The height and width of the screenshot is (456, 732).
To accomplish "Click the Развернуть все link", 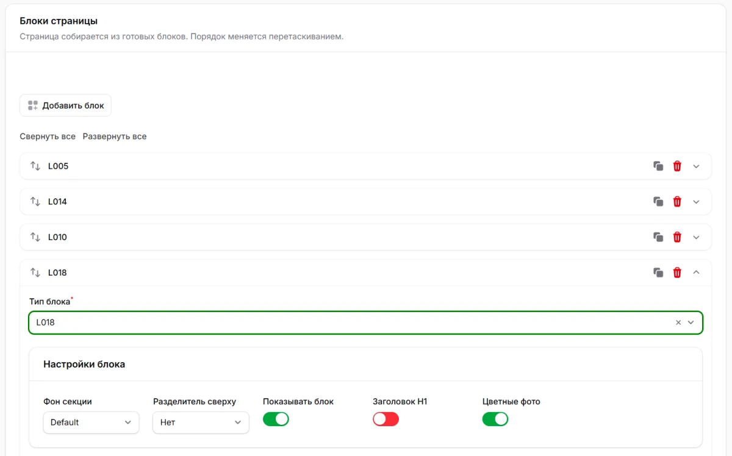I will click(115, 136).
